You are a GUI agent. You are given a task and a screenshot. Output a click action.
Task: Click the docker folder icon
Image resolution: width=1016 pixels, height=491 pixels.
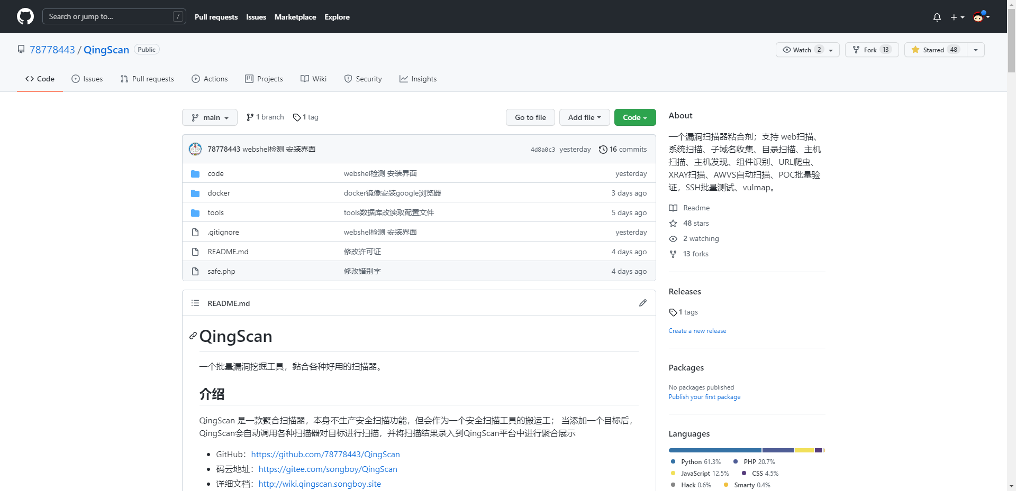point(195,193)
